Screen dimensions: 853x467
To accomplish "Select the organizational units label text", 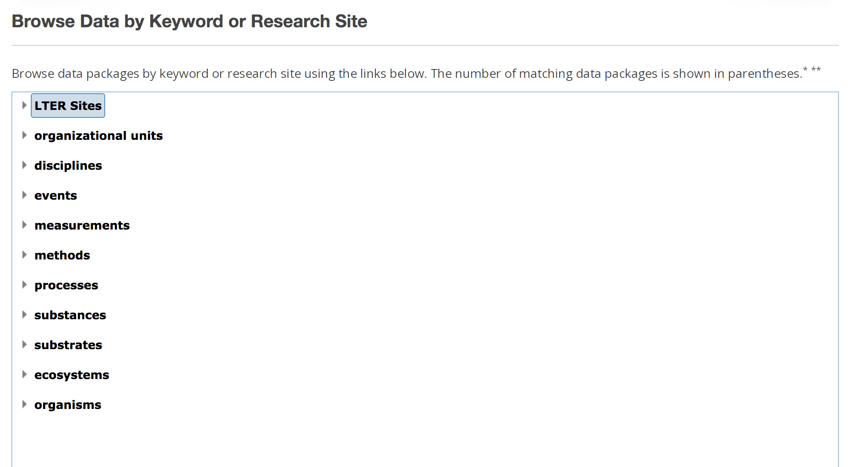I will [99, 135].
